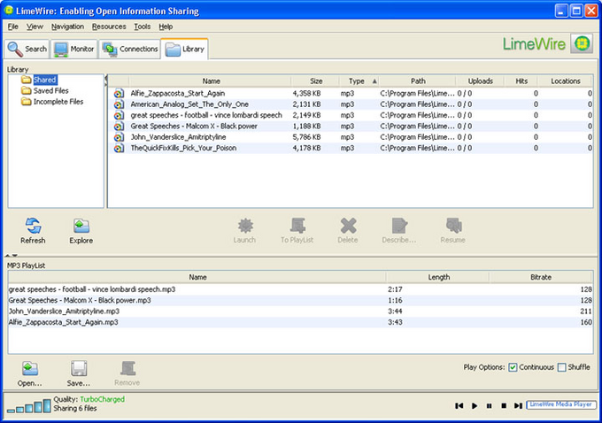This screenshot has height=423, width=602.
Task: Open the View menu
Action: coord(35,27)
